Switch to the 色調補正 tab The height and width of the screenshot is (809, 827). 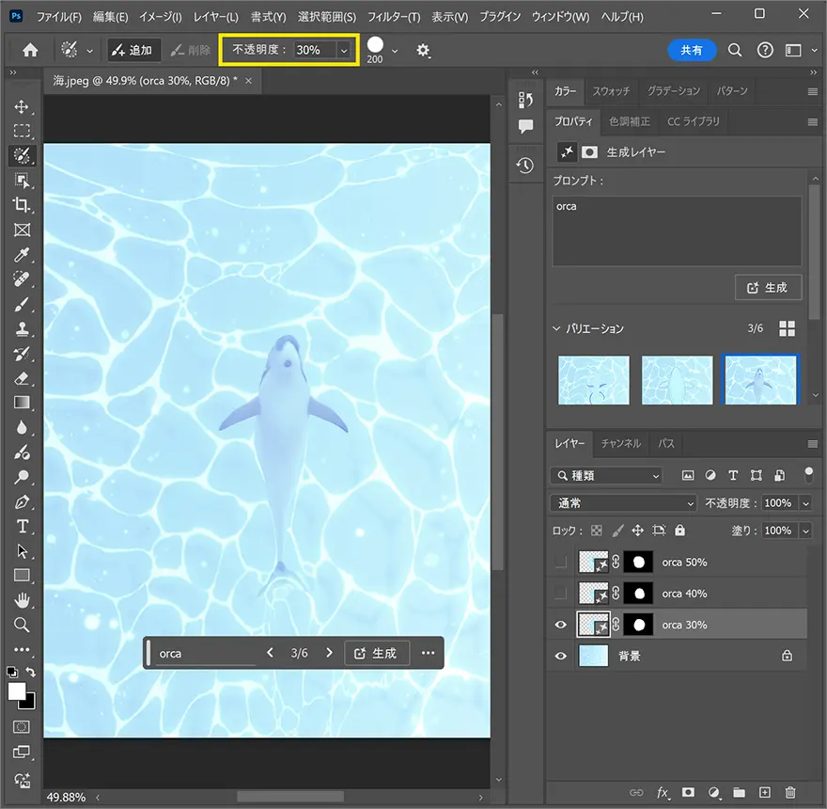point(630,121)
